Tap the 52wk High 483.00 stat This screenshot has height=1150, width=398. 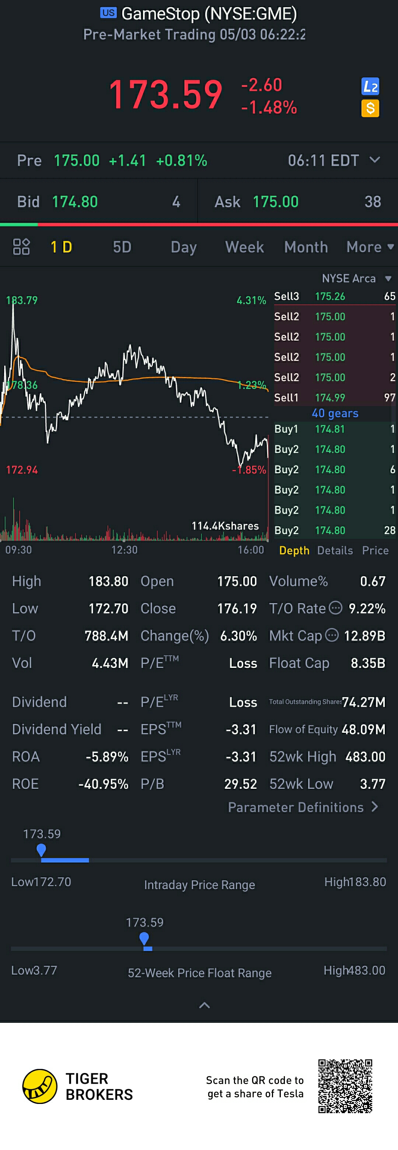coord(327,757)
